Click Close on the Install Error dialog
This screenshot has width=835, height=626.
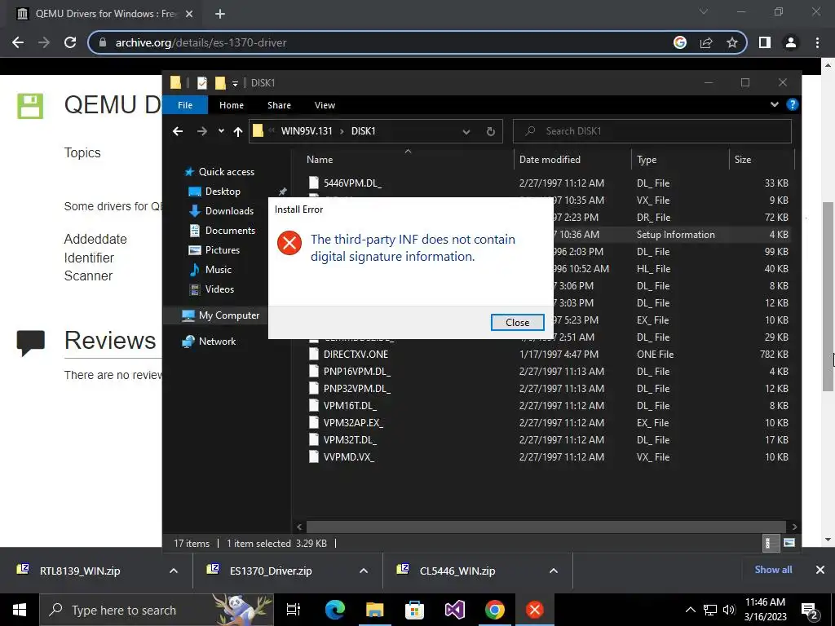pos(517,322)
